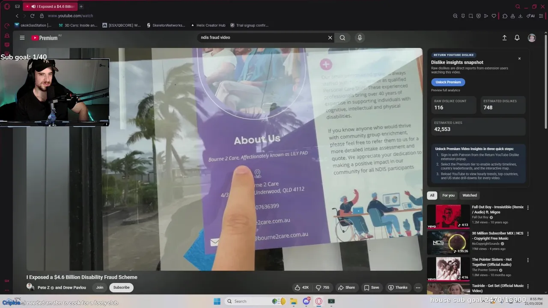
Task: Click the Thanks button
Action: click(x=398, y=287)
